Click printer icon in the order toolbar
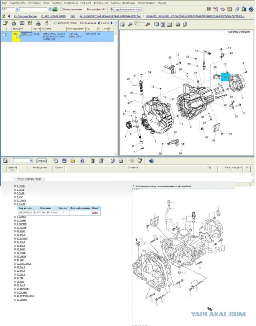The height and width of the screenshot is (326, 256). pyautogui.click(x=121, y=160)
